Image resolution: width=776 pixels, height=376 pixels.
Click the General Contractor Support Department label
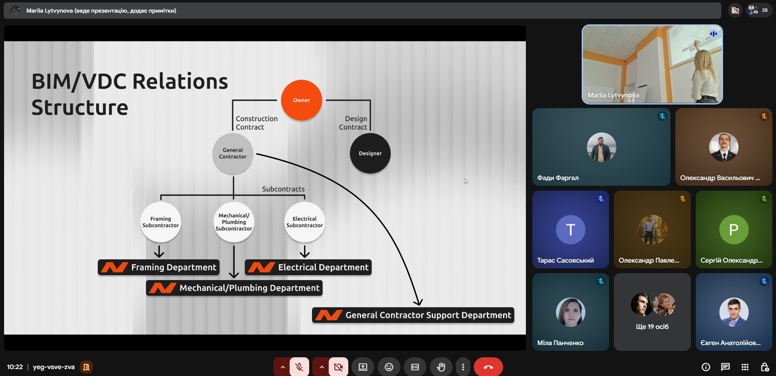[x=413, y=315]
